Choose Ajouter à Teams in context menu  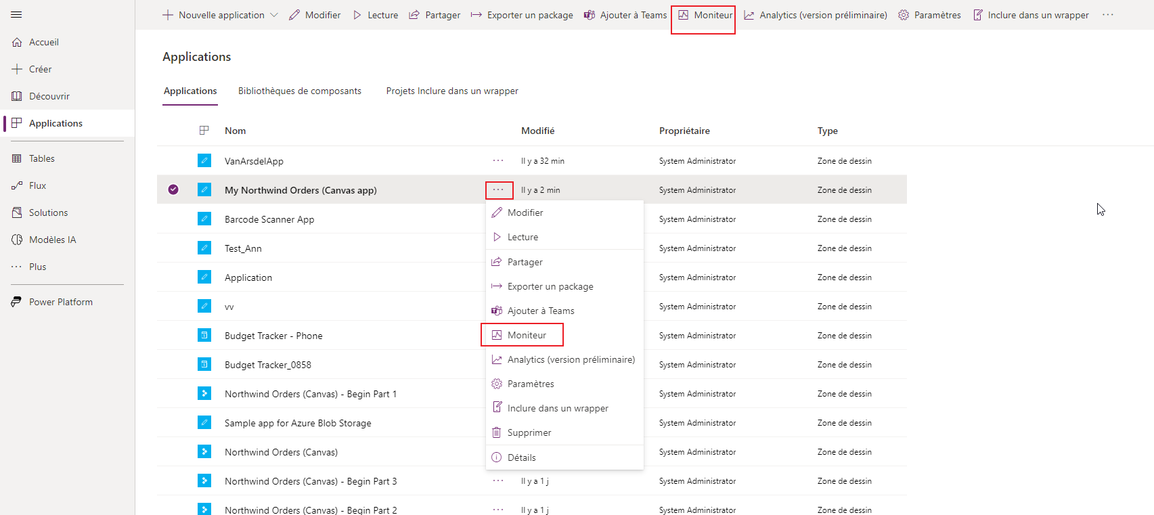[564, 311]
